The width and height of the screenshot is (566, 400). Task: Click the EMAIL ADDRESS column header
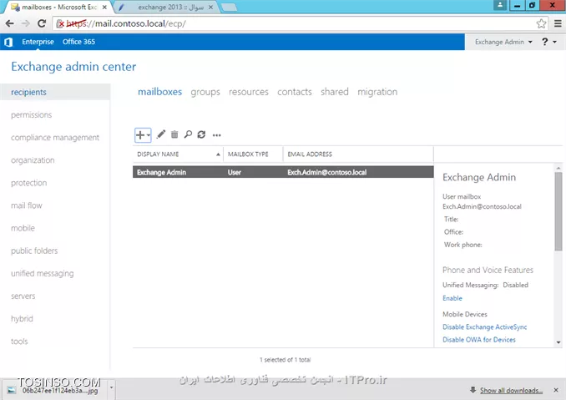point(358,154)
